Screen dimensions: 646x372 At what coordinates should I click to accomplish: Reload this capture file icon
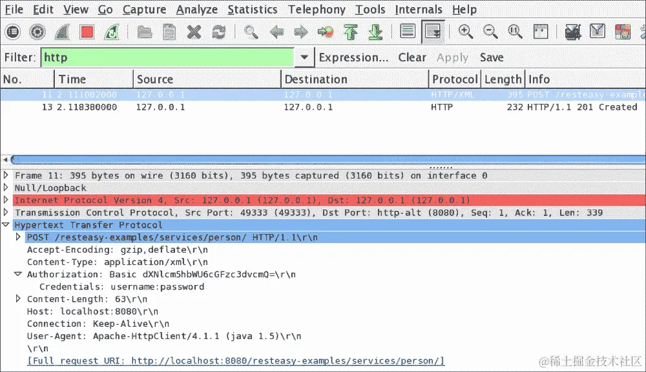[x=219, y=32]
